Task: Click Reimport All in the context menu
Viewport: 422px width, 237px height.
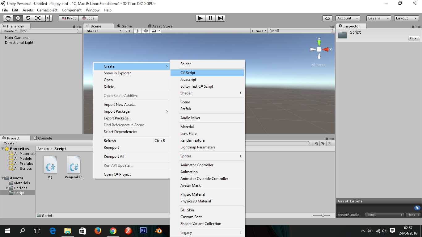Action: [x=132, y=156]
